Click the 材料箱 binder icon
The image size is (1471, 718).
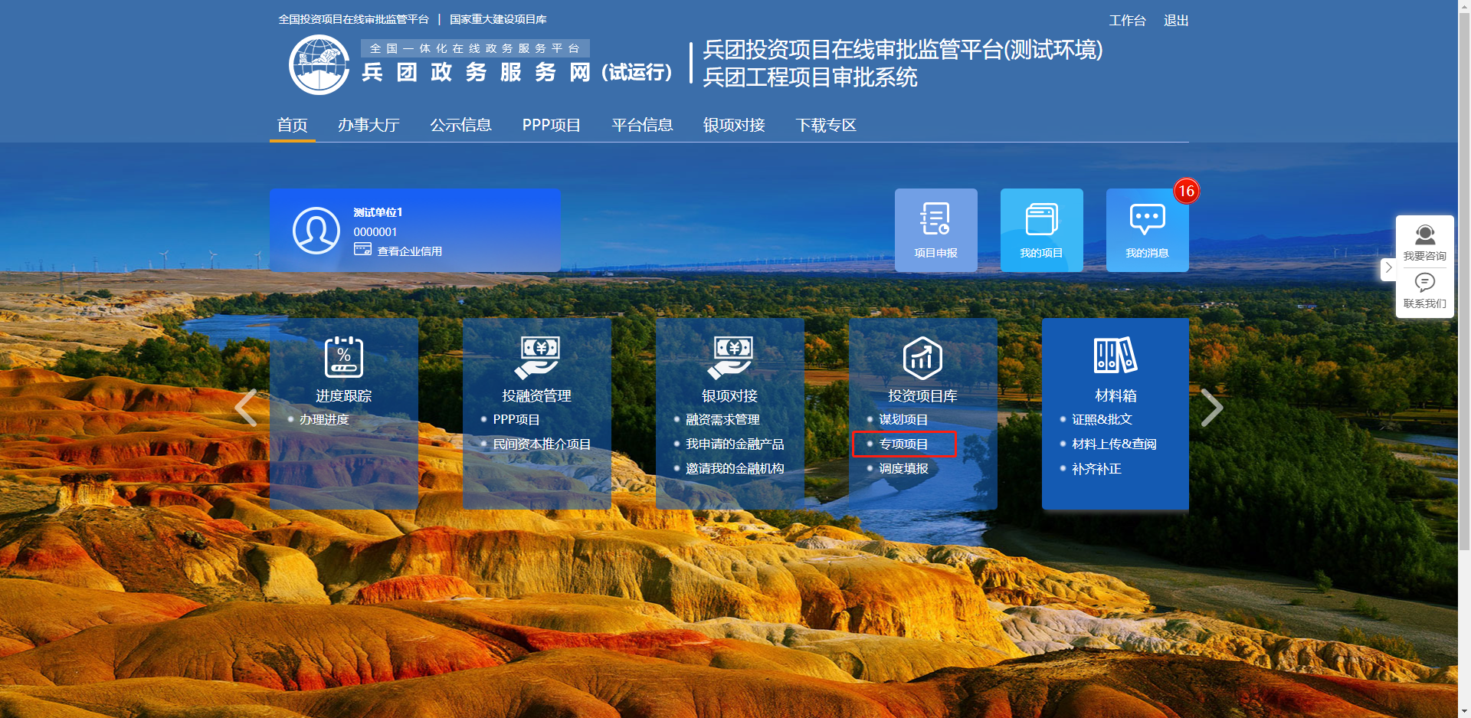tap(1115, 356)
